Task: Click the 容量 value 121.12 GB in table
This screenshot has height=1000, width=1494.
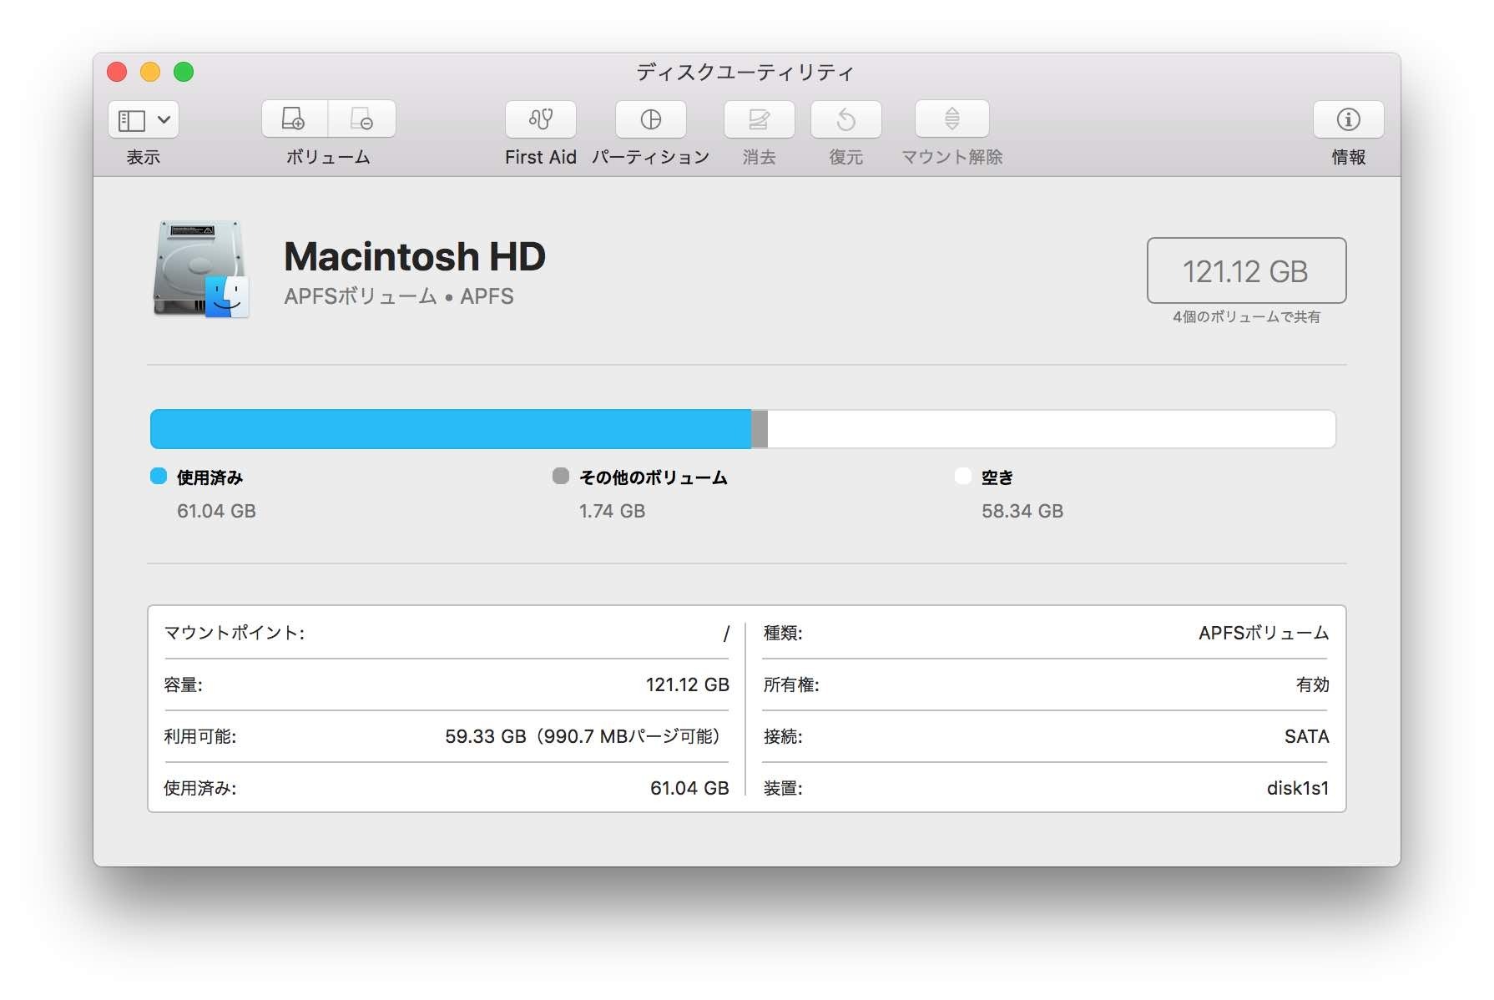Action: tap(688, 684)
